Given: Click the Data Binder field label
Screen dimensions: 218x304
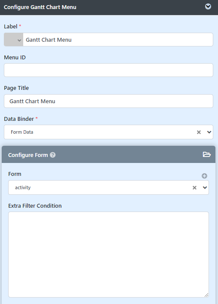Looking at the screenshot, I should click(19, 119).
